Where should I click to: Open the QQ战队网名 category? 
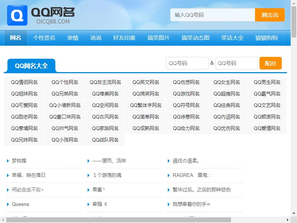(105, 140)
